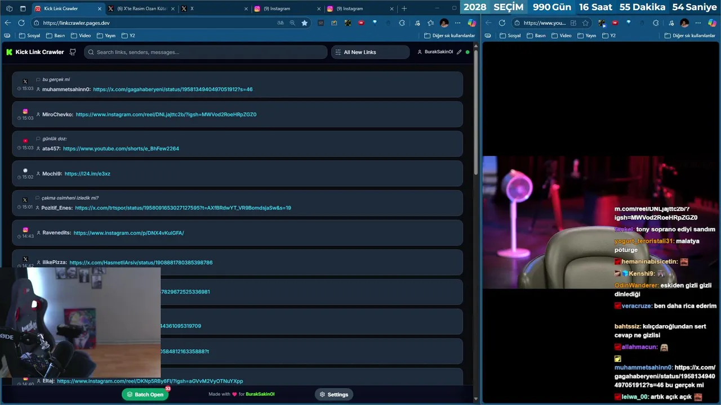
Task: Open the Y2 bookmarks folder in left window
Action: tap(128, 35)
